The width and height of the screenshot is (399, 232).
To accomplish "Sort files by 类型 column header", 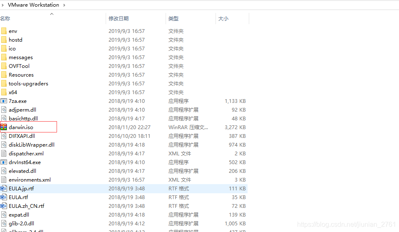I will tap(173, 19).
